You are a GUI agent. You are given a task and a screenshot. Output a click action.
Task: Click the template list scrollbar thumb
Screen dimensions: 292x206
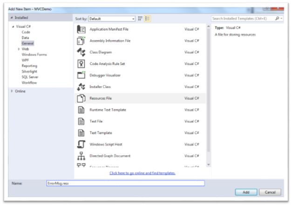click(208, 90)
